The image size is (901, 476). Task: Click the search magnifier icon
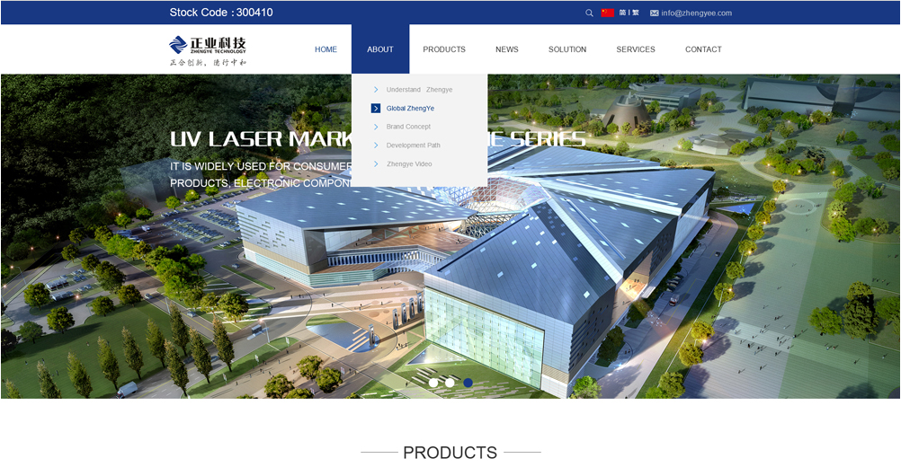coord(589,13)
